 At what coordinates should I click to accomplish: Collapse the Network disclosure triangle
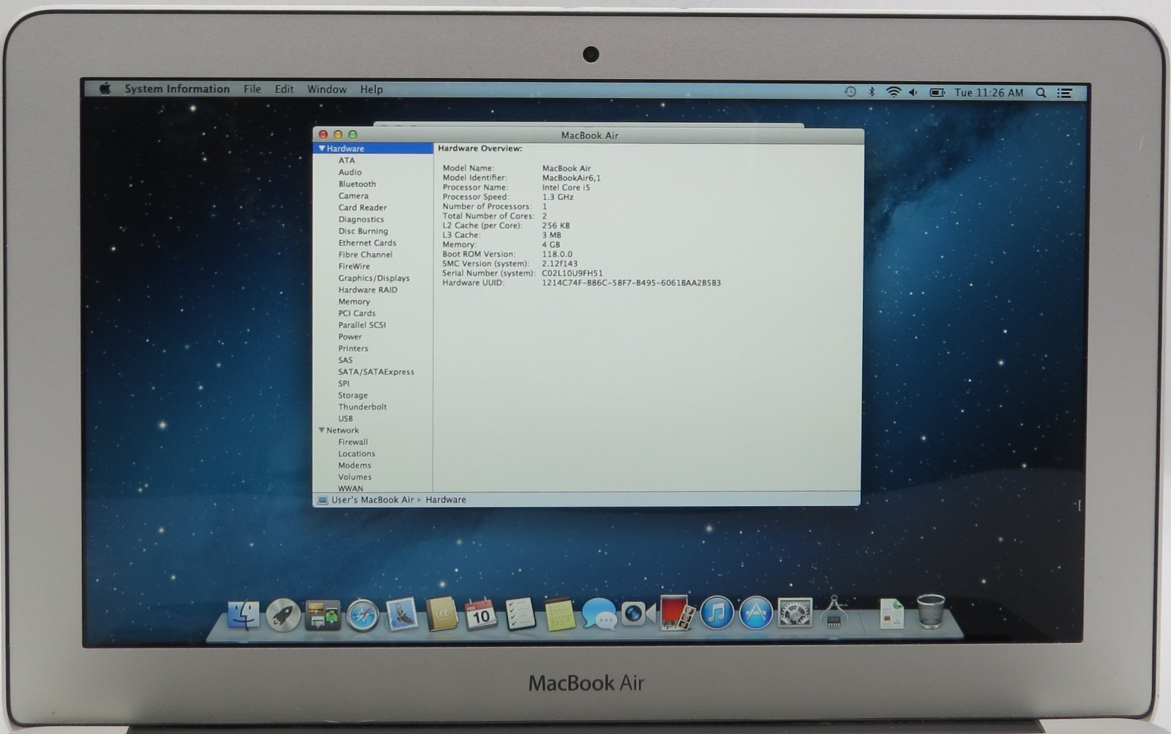pyautogui.click(x=321, y=430)
